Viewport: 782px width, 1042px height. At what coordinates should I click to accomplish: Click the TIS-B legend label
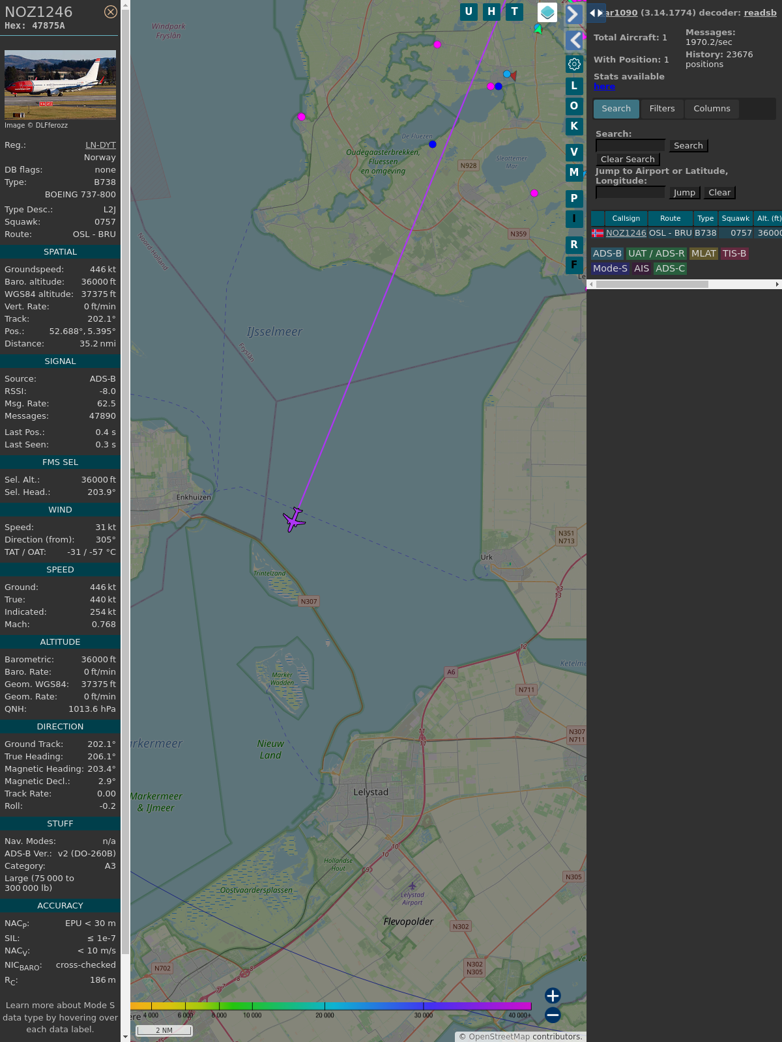[x=734, y=254]
